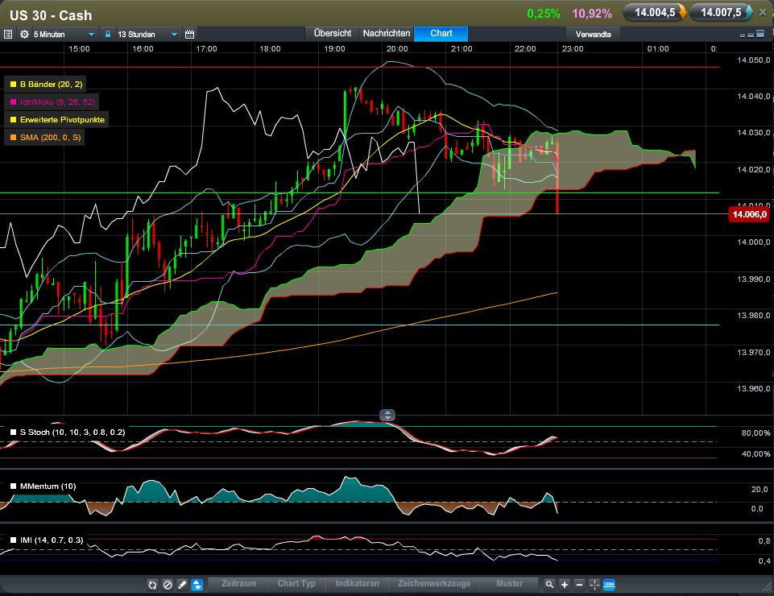The height and width of the screenshot is (596, 774).
Task: Open the list view icon in chart toolbar
Action: click(8, 34)
